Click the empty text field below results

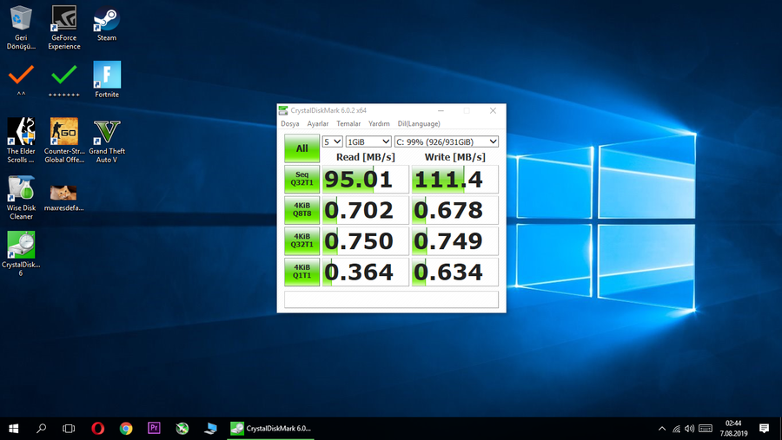[x=391, y=299]
